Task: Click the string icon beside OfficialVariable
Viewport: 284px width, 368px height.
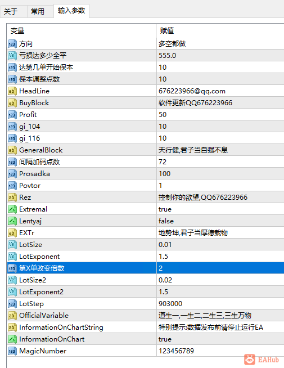Action: (12, 316)
